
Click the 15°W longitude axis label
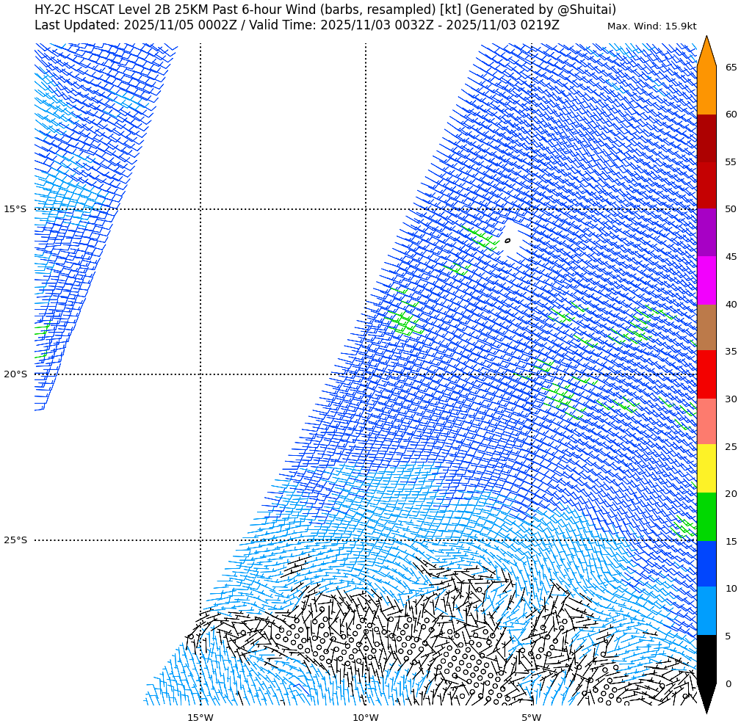(x=200, y=717)
